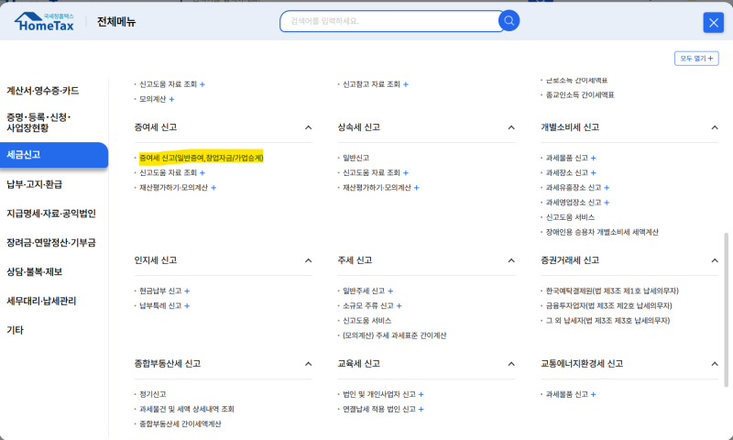Open 신고도움 서비스 under 개별소비세 신고

(x=570, y=217)
